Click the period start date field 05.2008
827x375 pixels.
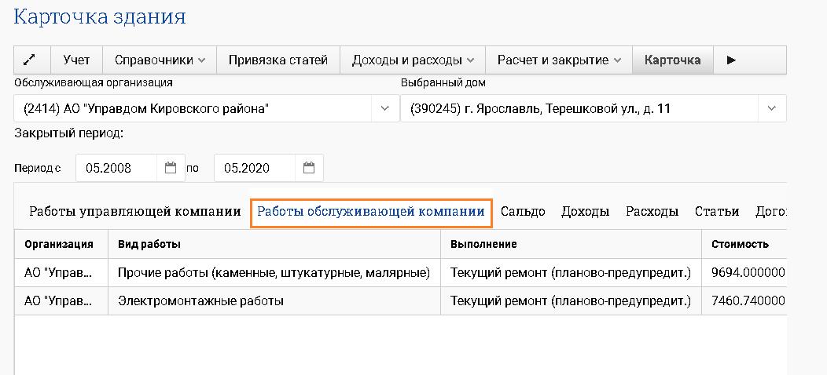pos(118,168)
